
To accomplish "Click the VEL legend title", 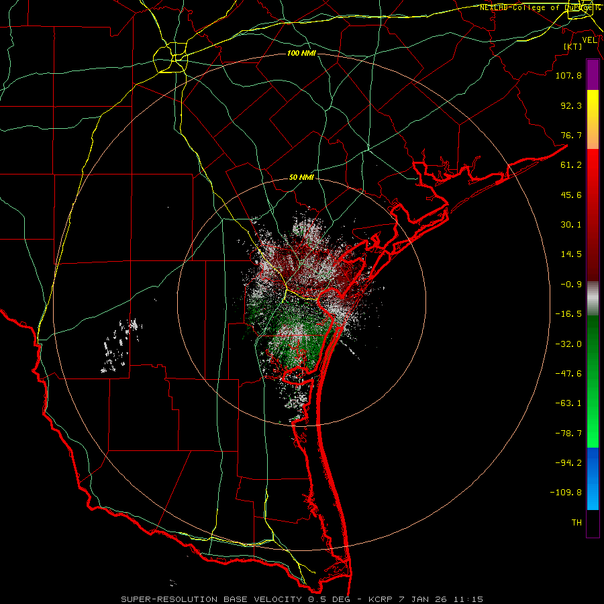I will click(x=589, y=40).
